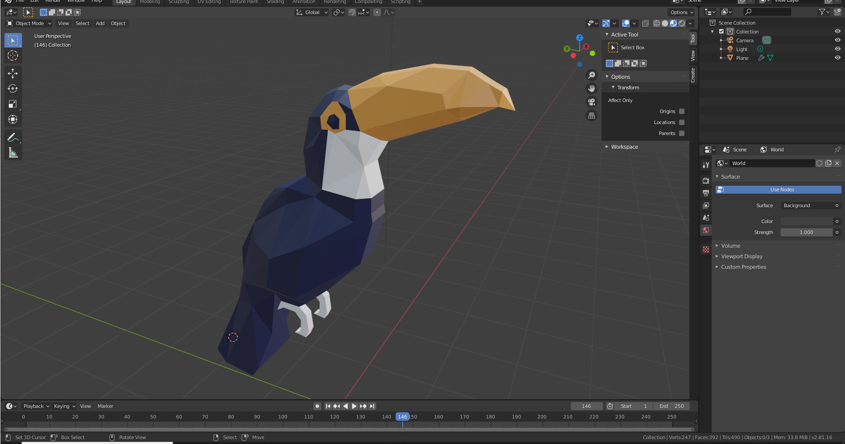Open the Playback dropdown in the timeline
The image size is (845, 444).
pos(36,406)
